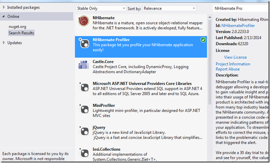The image size is (270, 163).
Task: Click the Iesi.Collections package icon
Action: [x=84, y=153]
